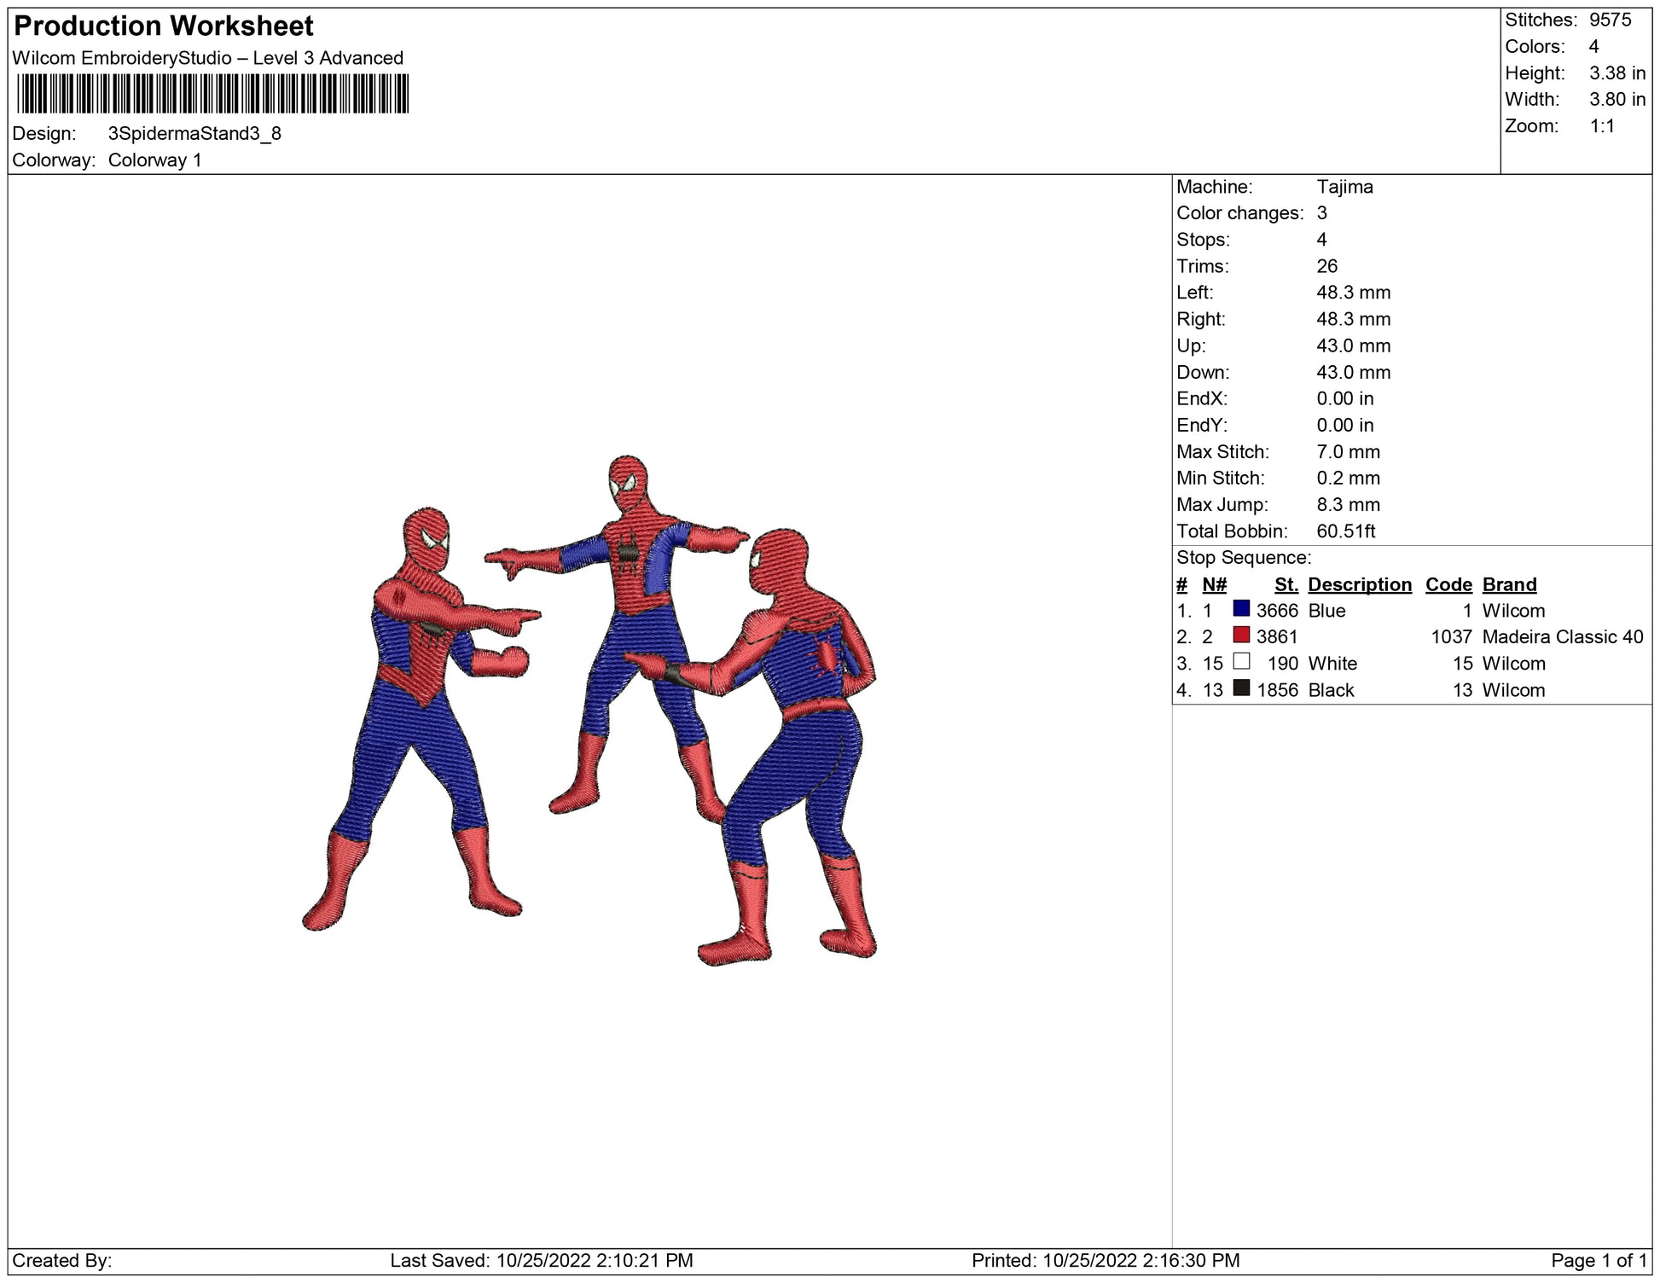Click the Description column header
This screenshot has height=1277, width=1660.
coord(1359,584)
